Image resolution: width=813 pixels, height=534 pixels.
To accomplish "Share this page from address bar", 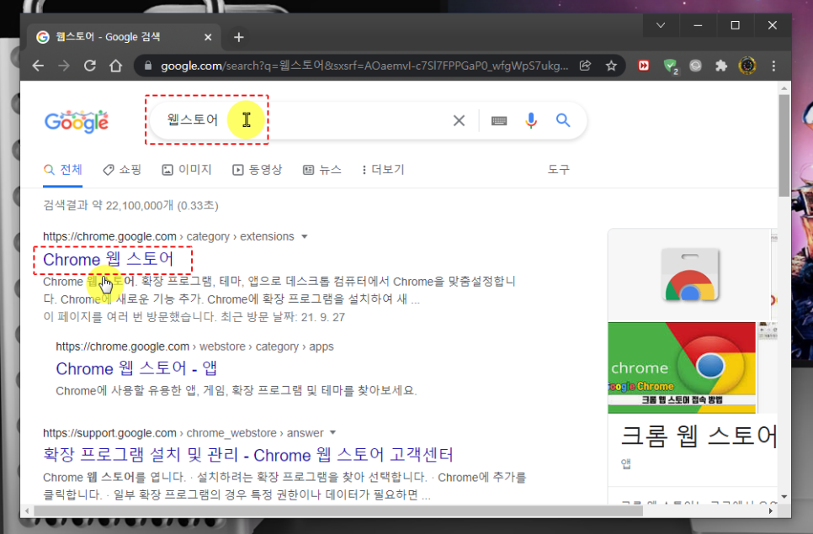I will point(586,66).
